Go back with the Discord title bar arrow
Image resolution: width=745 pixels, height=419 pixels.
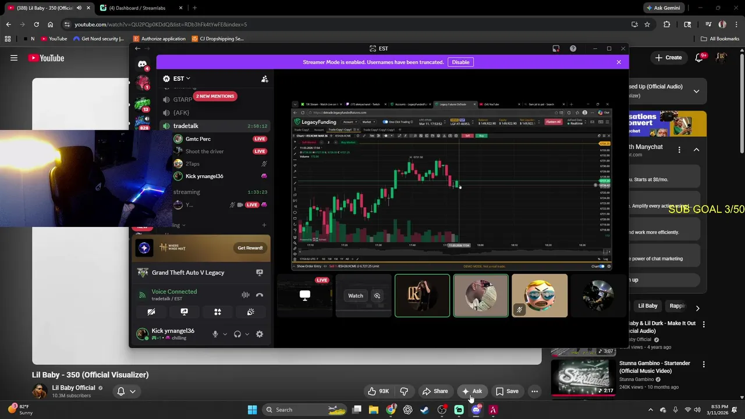(137, 48)
